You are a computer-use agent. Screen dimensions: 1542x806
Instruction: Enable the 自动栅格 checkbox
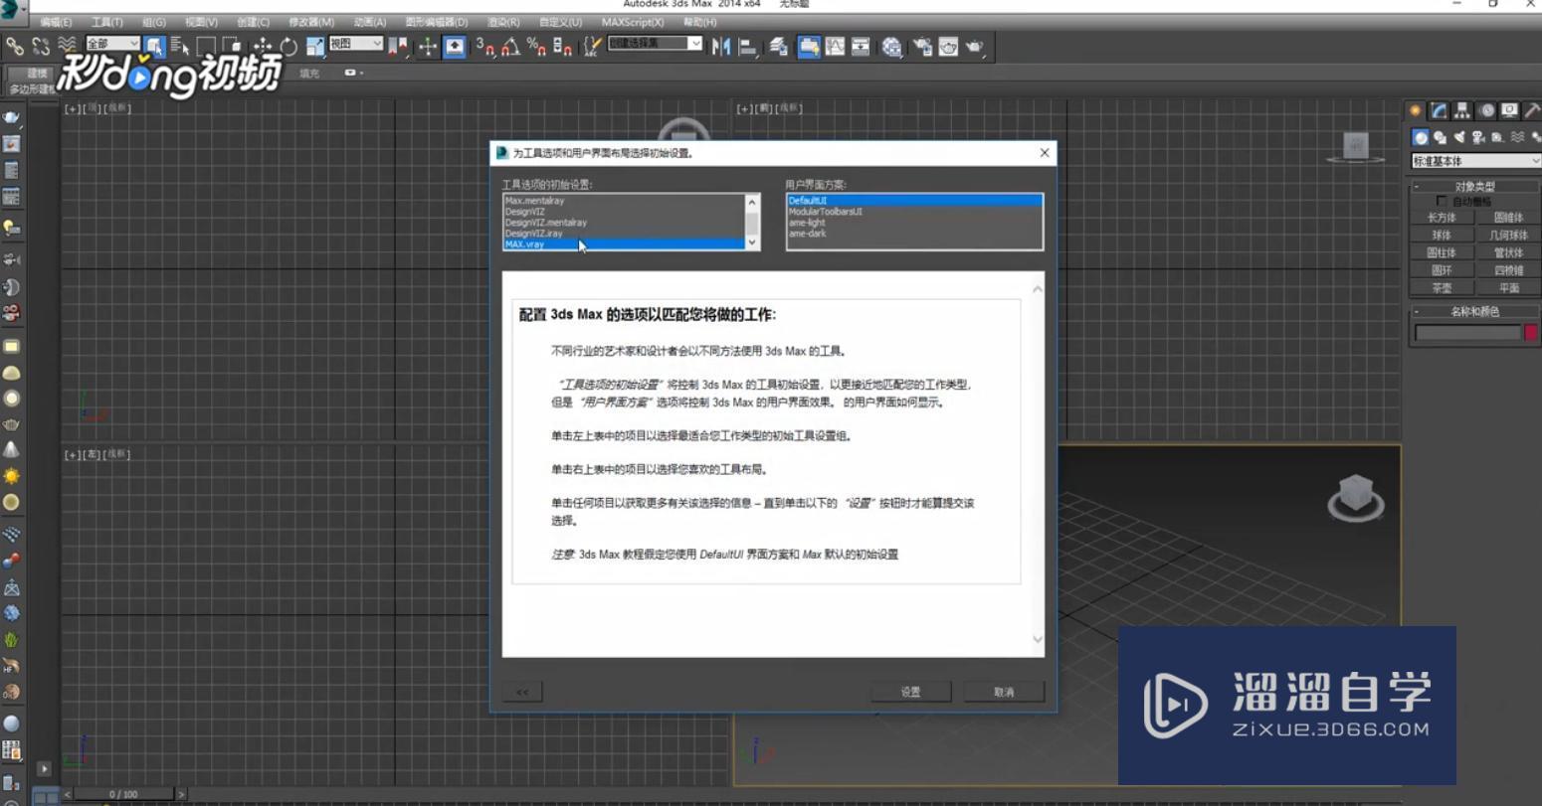point(1442,201)
